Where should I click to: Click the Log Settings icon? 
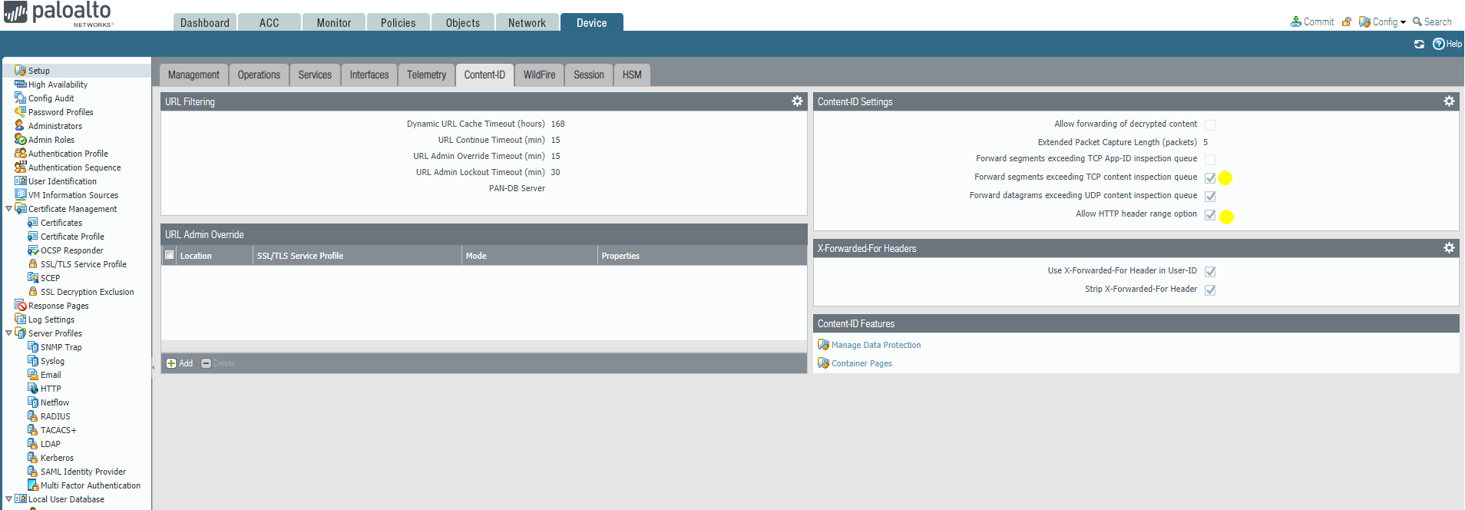click(x=20, y=319)
